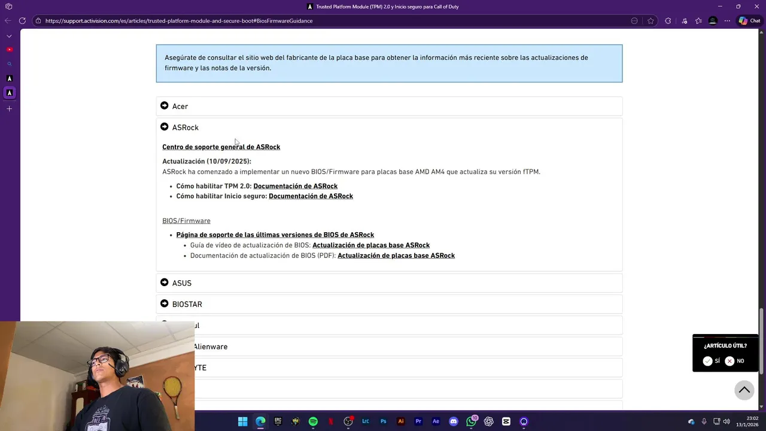Viewport: 766px width, 431px height.
Task: Open Edge from the taskbar
Action: pyautogui.click(x=260, y=421)
